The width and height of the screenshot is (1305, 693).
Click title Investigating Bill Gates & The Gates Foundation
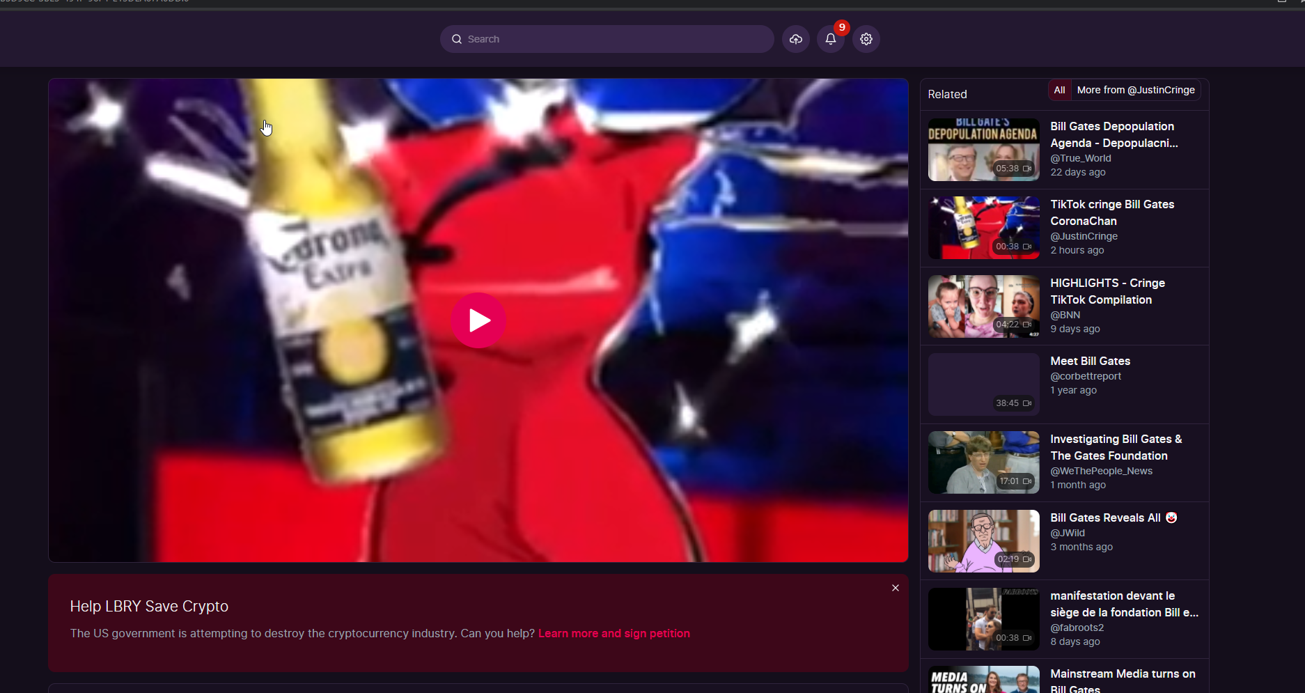[1116, 447]
